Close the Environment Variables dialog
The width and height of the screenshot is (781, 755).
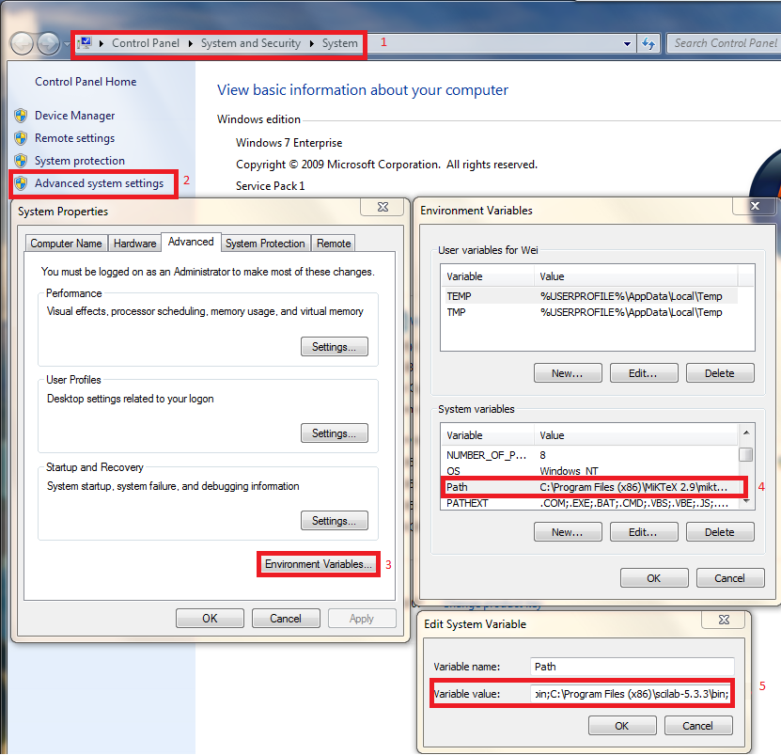755,206
